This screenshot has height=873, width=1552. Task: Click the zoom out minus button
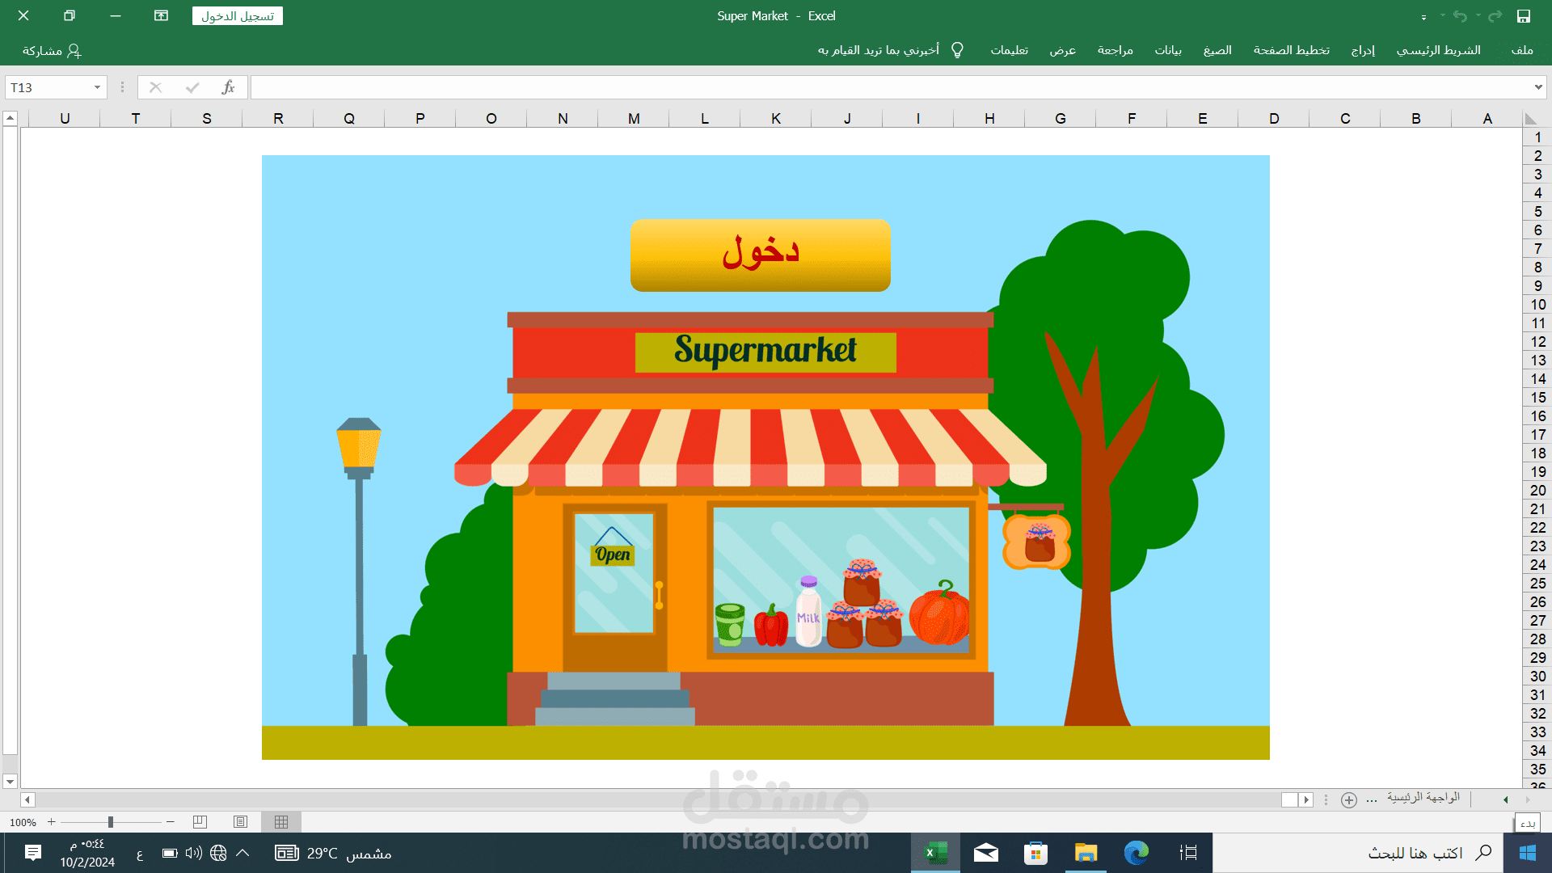point(171,822)
